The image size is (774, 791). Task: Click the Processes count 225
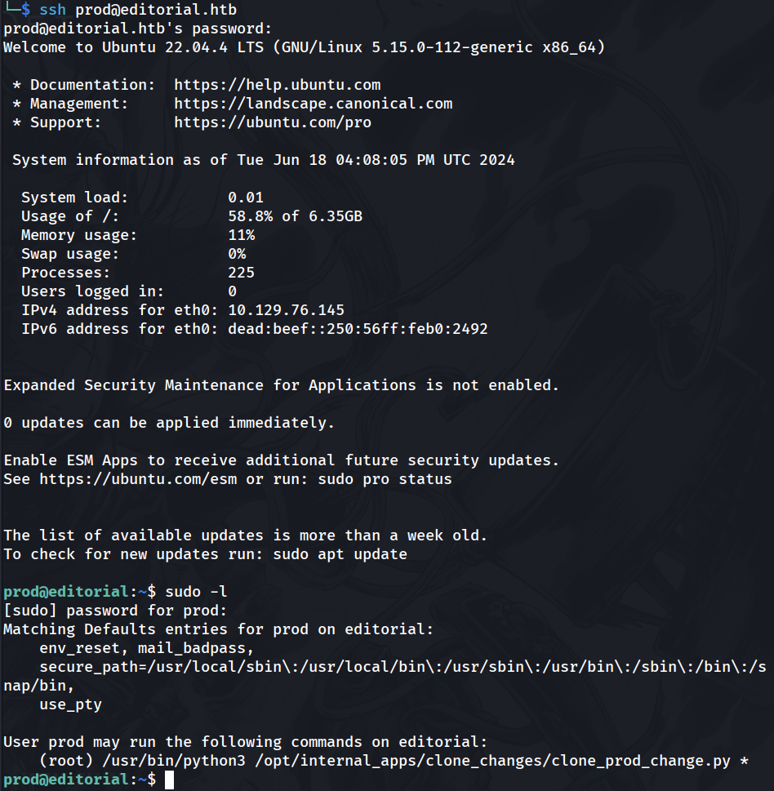(x=241, y=273)
